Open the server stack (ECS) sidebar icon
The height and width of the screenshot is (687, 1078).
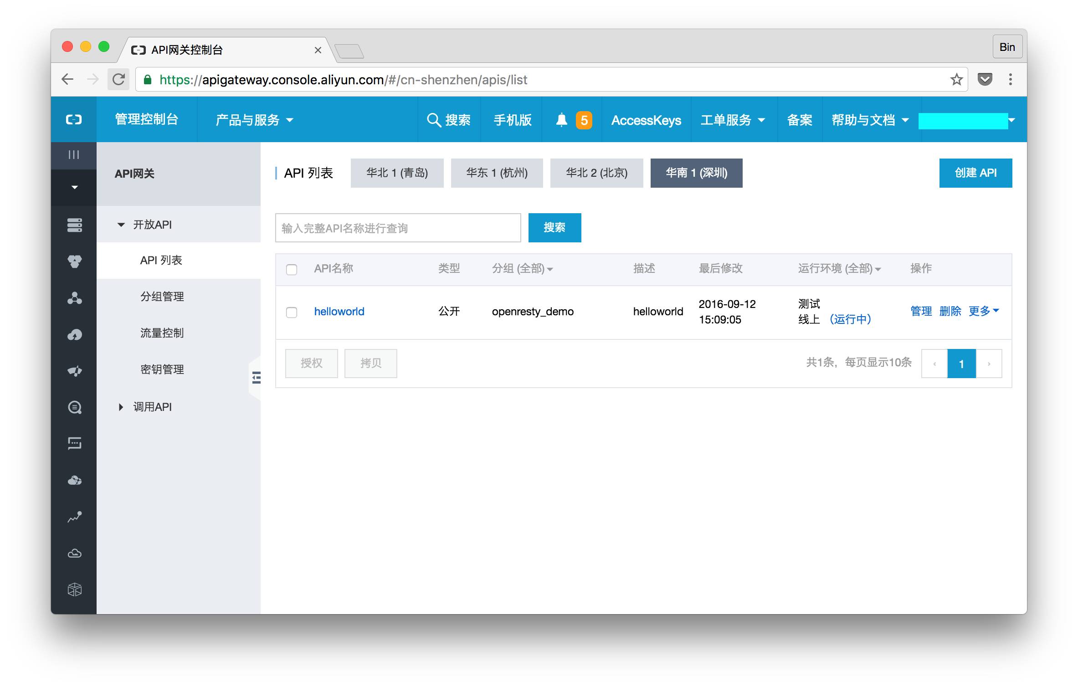[75, 225]
